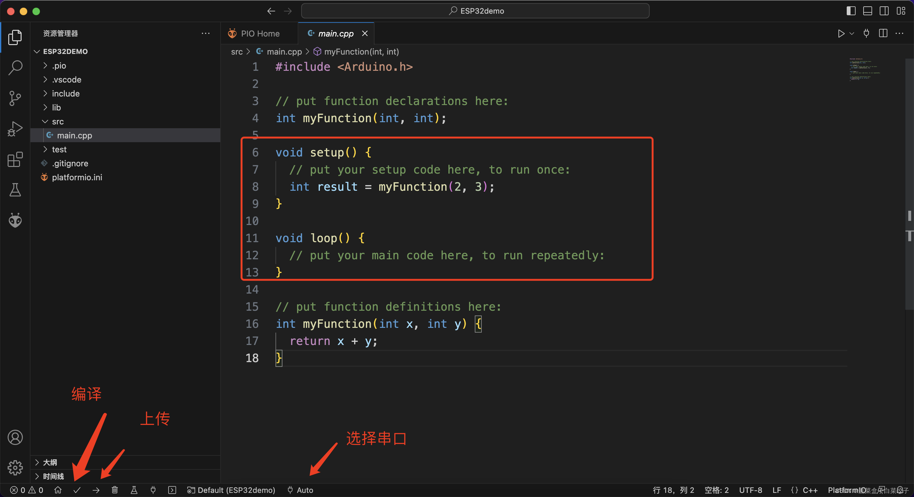Open platformio.ini in the explorer

tap(76, 177)
